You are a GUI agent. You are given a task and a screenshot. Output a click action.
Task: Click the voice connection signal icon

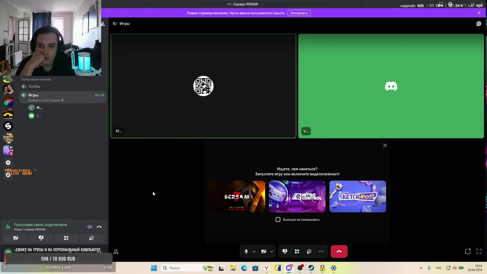(x=8, y=227)
